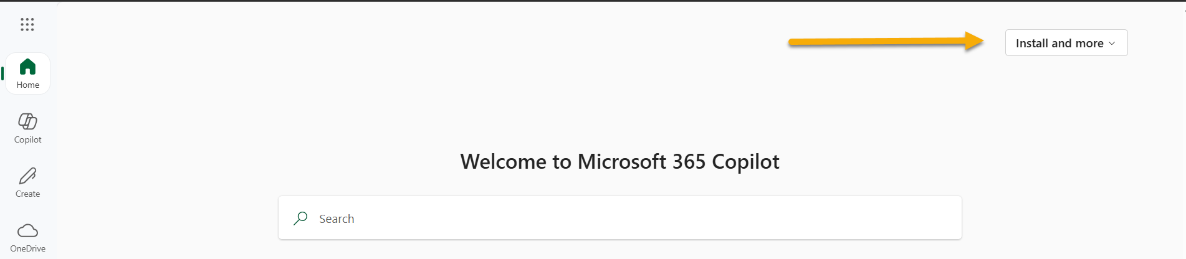This screenshot has width=1186, height=259.
Task: Click the OneDrive text label
Action: (27, 249)
